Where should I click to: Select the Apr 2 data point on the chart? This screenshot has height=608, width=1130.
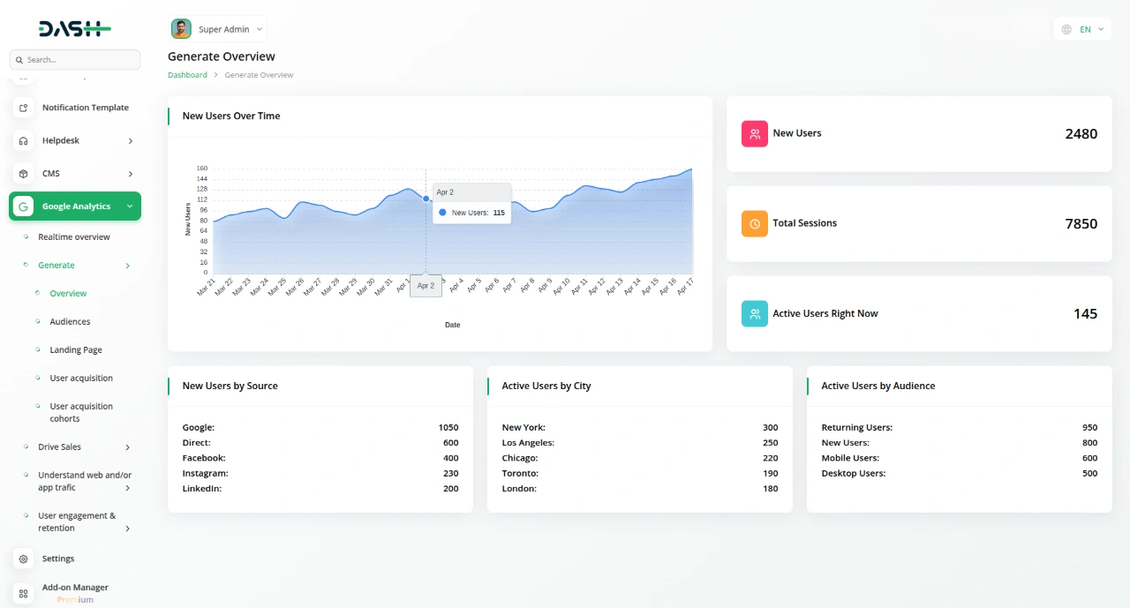click(426, 199)
